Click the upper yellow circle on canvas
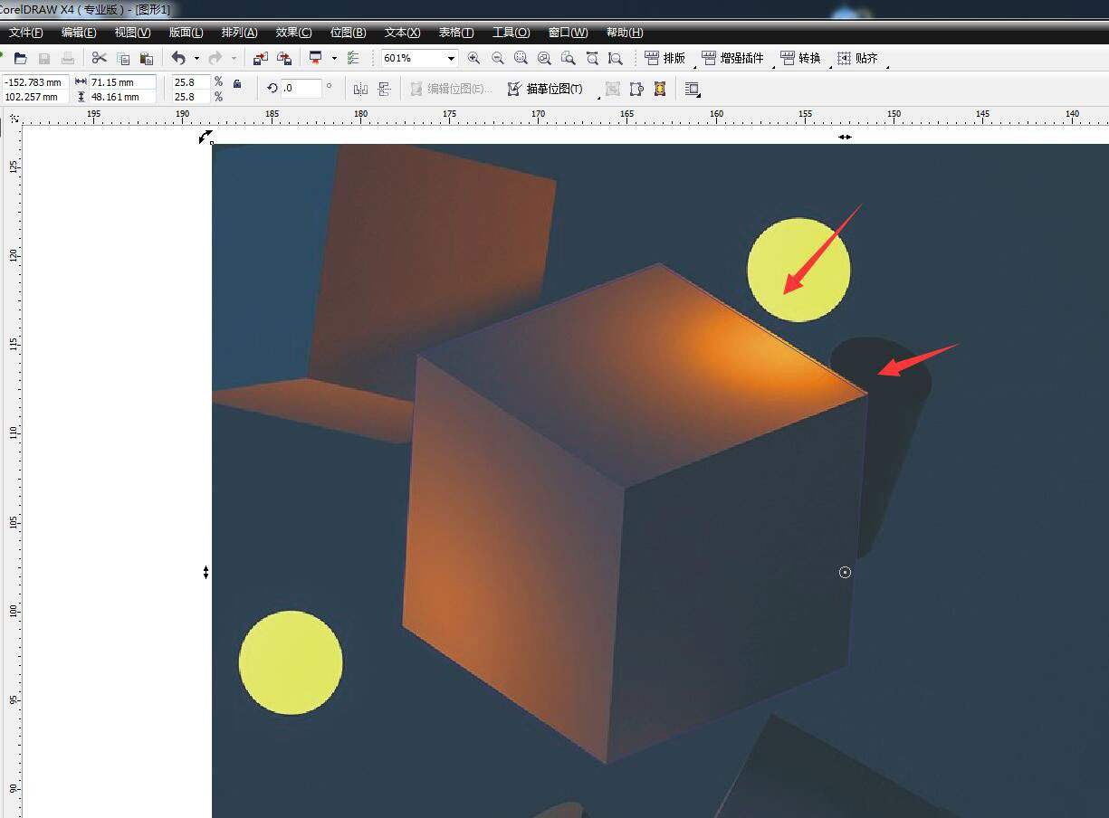This screenshot has height=818, width=1109. (x=798, y=270)
